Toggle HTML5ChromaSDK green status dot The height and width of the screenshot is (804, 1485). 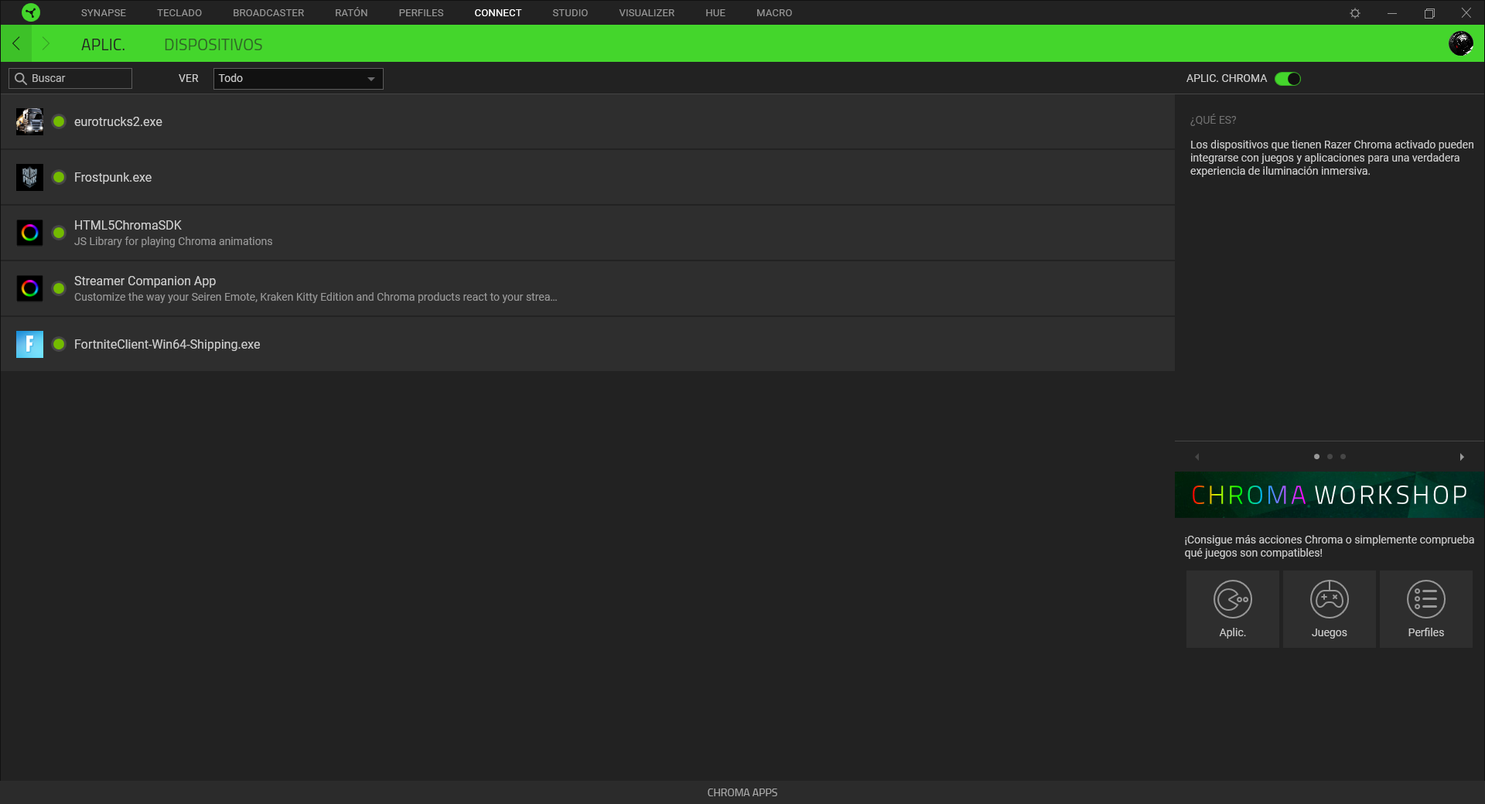click(59, 233)
